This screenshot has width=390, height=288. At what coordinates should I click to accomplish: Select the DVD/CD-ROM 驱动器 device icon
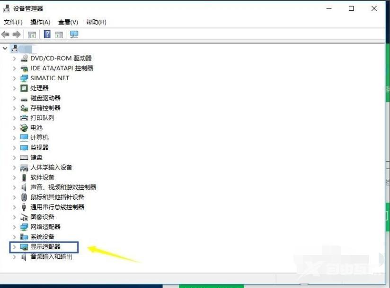pos(25,58)
